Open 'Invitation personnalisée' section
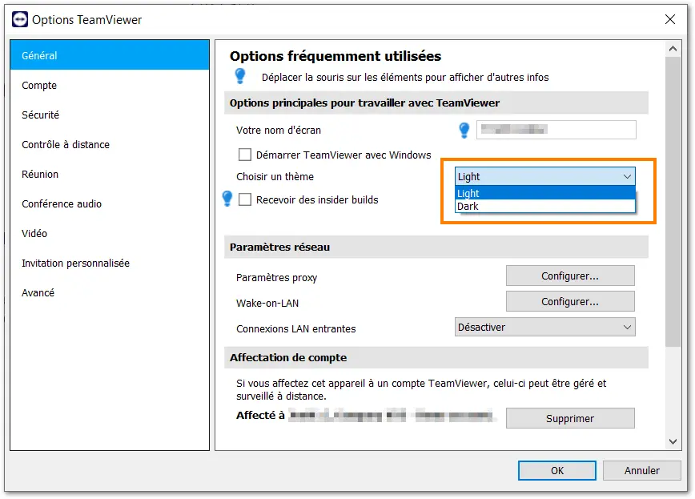The image size is (695, 499). [110, 263]
